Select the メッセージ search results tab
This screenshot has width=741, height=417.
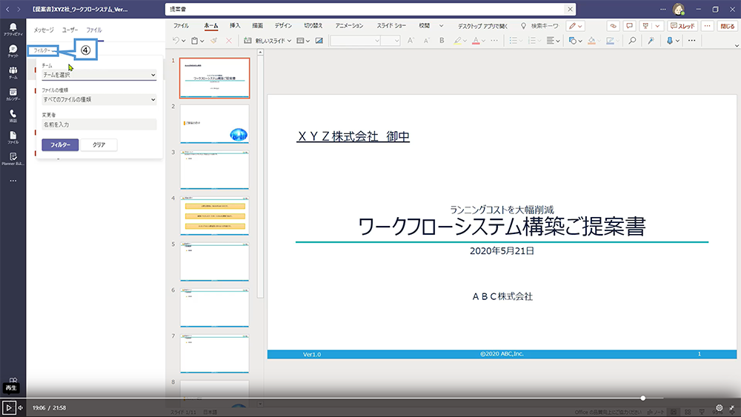pyautogui.click(x=44, y=30)
